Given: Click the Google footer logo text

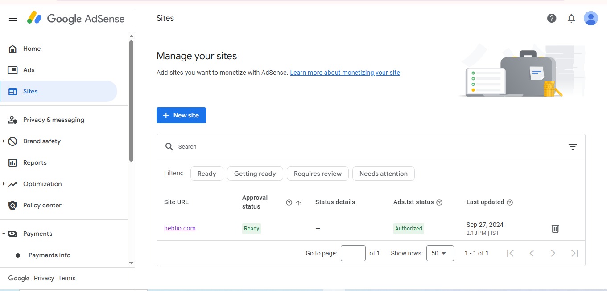Looking at the screenshot, I should (19, 278).
